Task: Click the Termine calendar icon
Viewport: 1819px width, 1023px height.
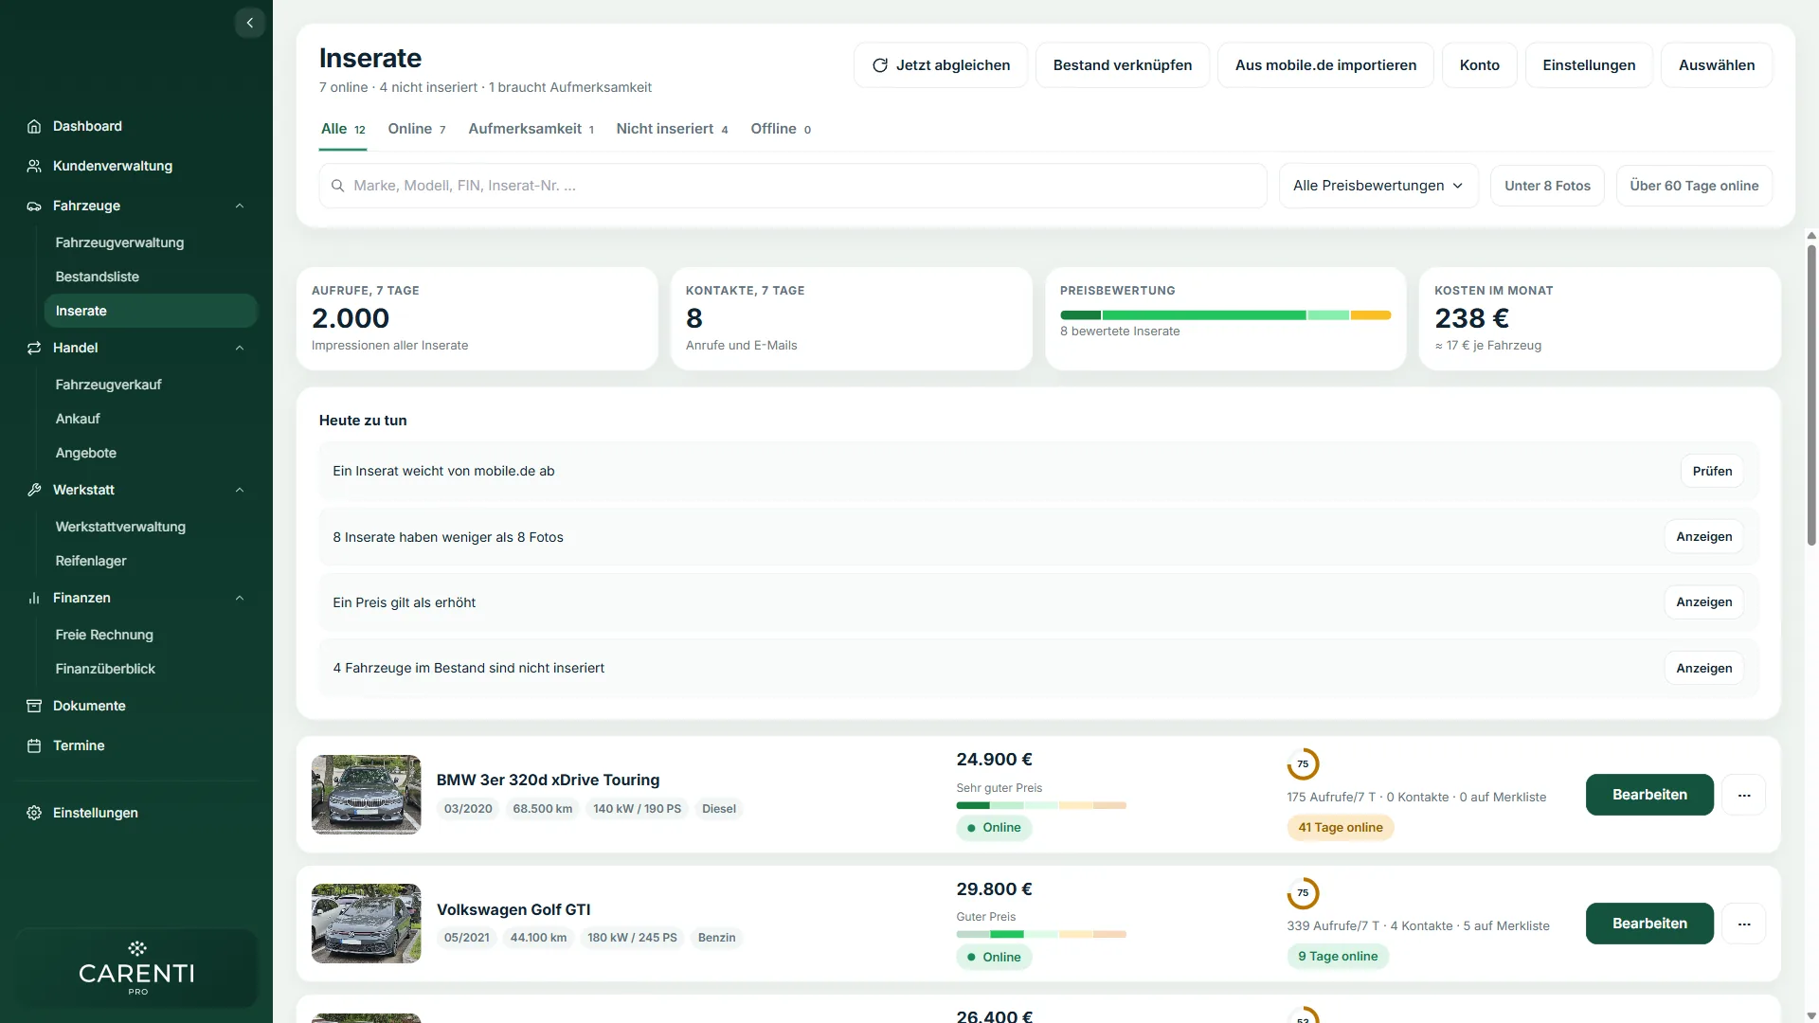Action: (34, 745)
